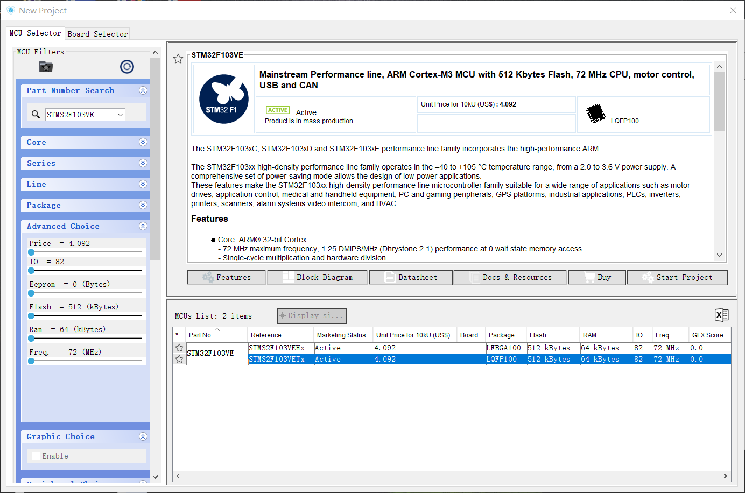
Task: Click the LQFP100 package chip icon
Action: point(595,113)
